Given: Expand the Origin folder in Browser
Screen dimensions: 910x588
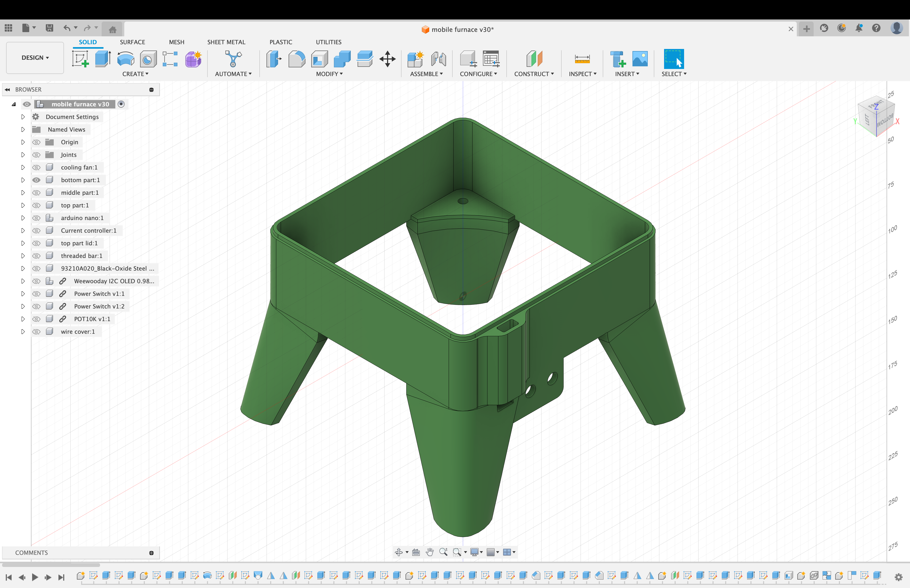Looking at the screenshot, I should pos(23,142).
